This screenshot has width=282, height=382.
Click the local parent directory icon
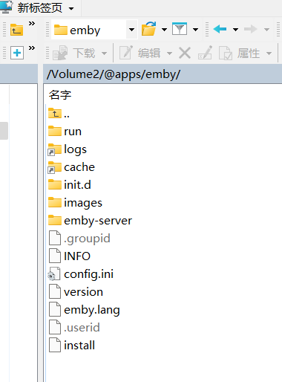tap(16, 30)
